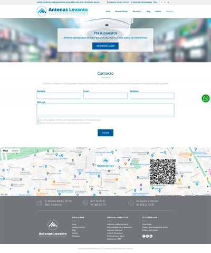Open footer link Aviso Legal
Screen dimensions: 211x253
pos(147,224)
